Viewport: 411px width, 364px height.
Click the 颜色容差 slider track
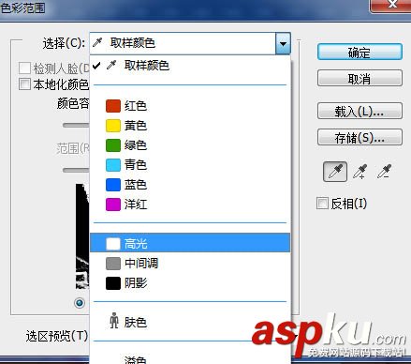[x=76, y=125]
